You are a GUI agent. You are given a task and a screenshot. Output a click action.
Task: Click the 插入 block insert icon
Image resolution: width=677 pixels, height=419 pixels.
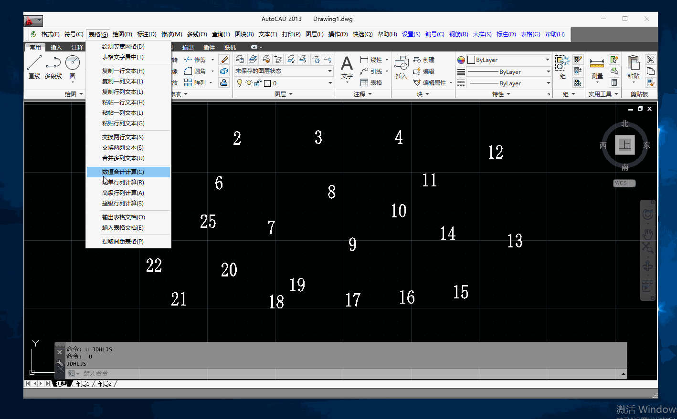402,66
